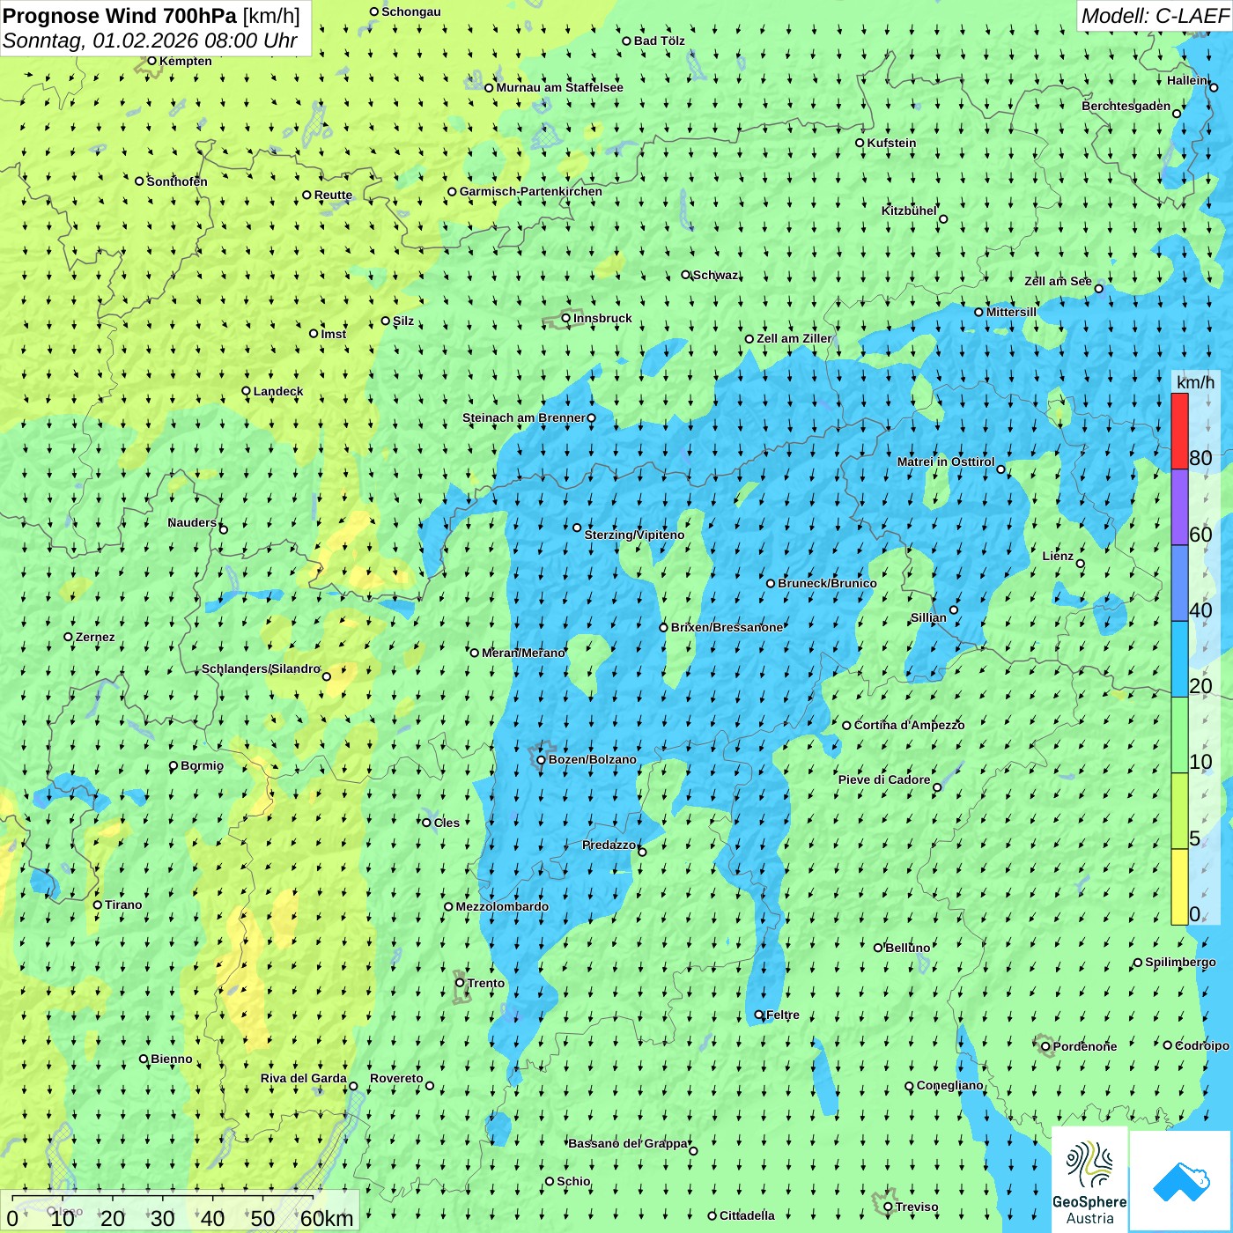Click the 'Murnau am Staffelsee' label
Screen dimensions: 1233x1233
pos(559,87)
